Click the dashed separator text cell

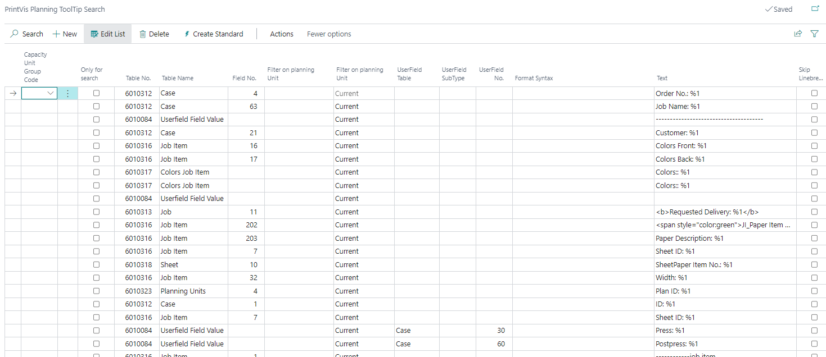point(725,120)
